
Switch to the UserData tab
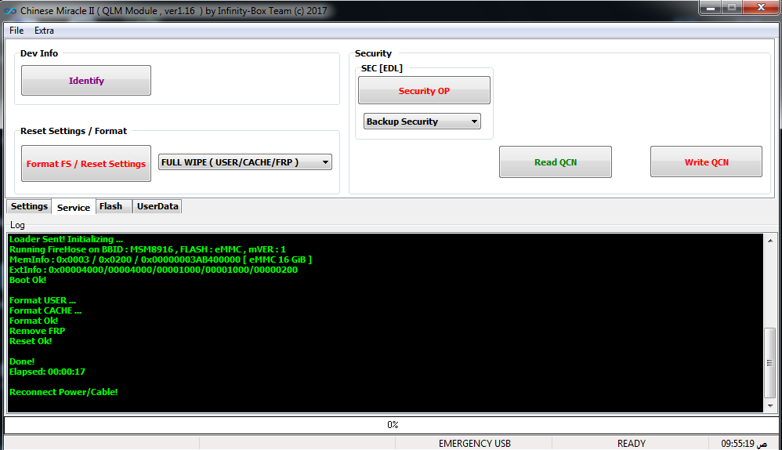tap(157, 206)
